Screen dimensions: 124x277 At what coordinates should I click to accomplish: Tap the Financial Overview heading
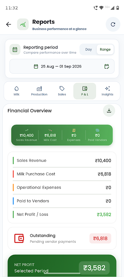tap(30, 111)
